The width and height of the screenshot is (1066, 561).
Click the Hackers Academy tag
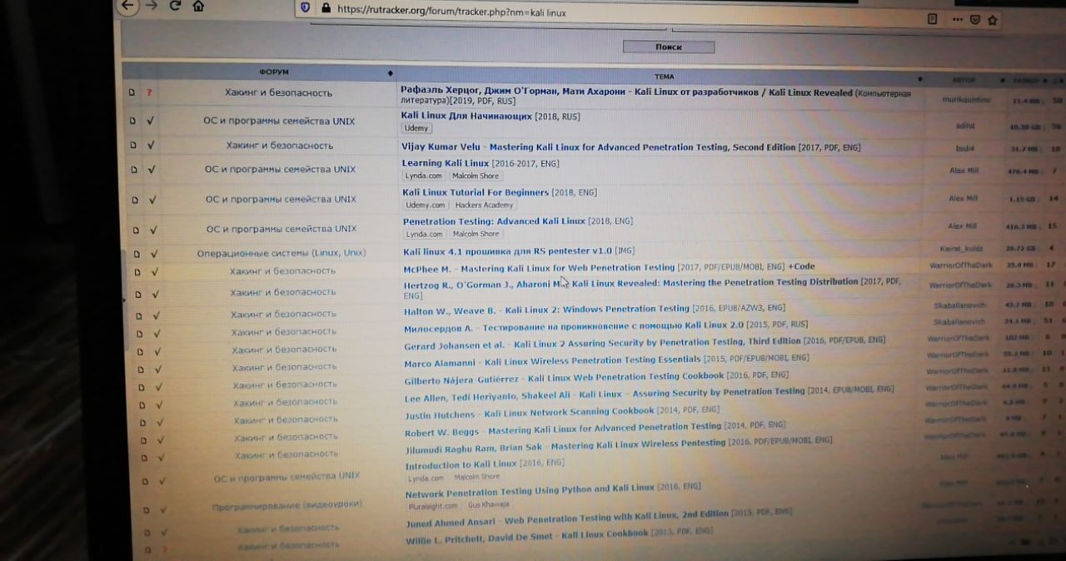(485, 205)
